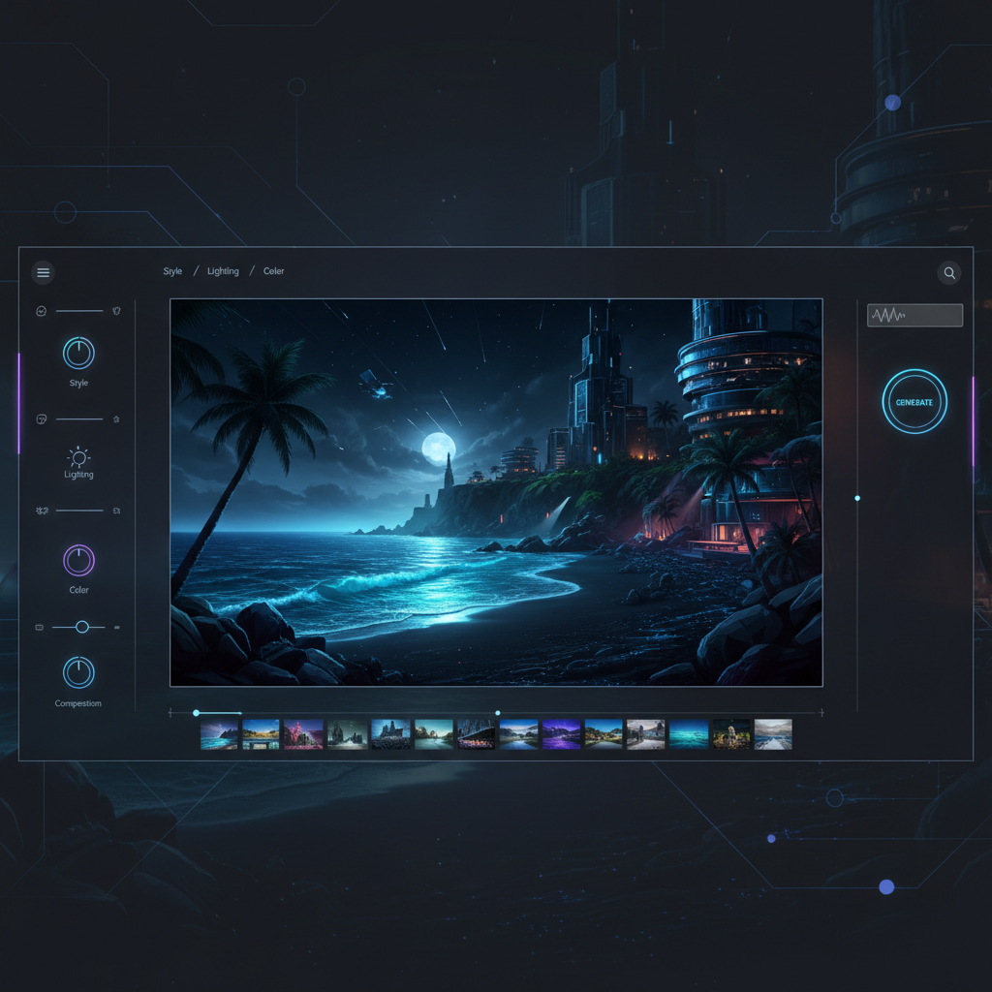The height and width of the screenshot is (992, 992).
Task: Click the icon right of the Style slider
Action: pos(116,311)
